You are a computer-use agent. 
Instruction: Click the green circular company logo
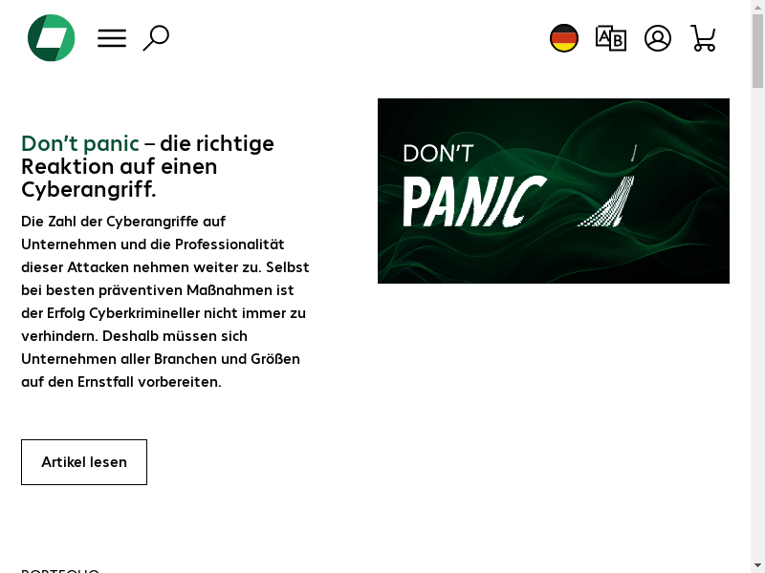coord(52,38)
